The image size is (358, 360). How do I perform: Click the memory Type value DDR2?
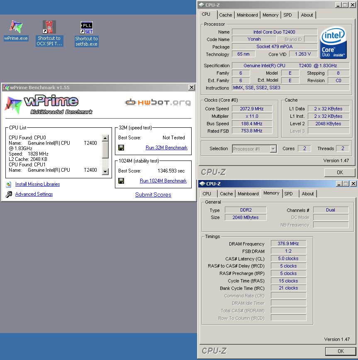tap(246, 210)
